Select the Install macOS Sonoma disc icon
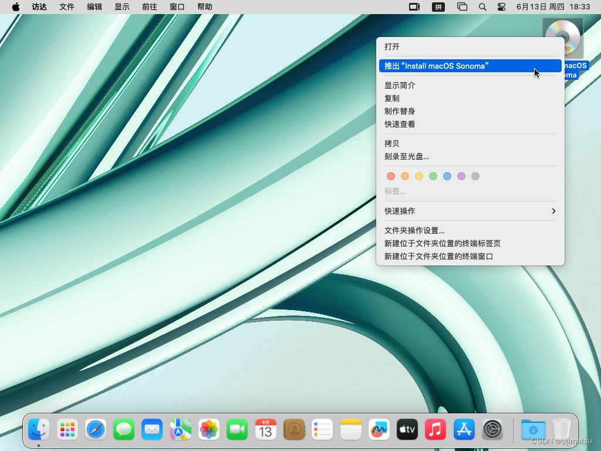 (x=563, y=38)
